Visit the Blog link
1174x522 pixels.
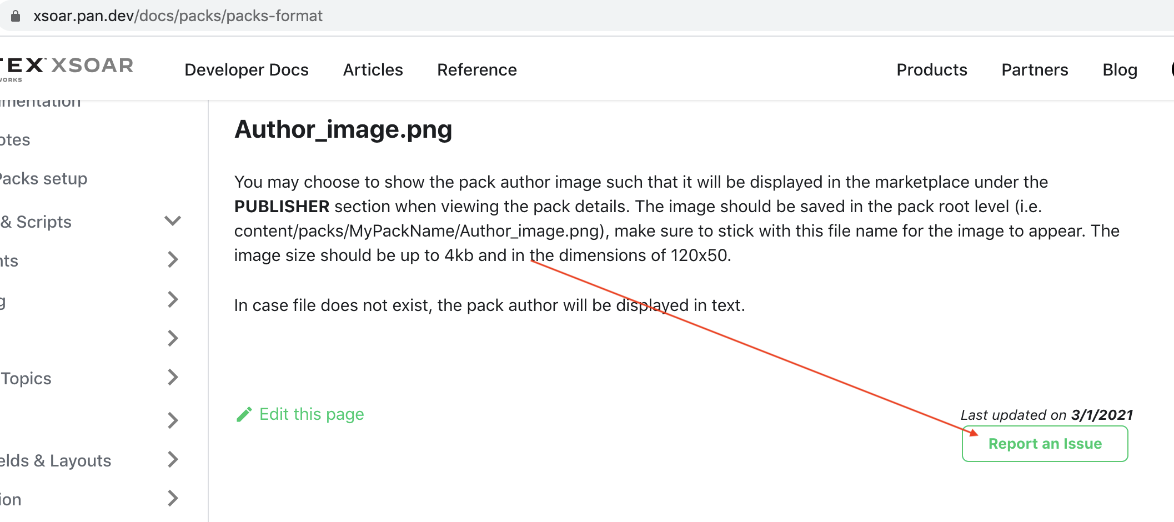1120,70
